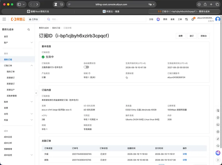Image resolution: width=222 pixels, height=165 pixels.
Task: Open 详情 for the 升级 order
Action: tap(185, 154)
